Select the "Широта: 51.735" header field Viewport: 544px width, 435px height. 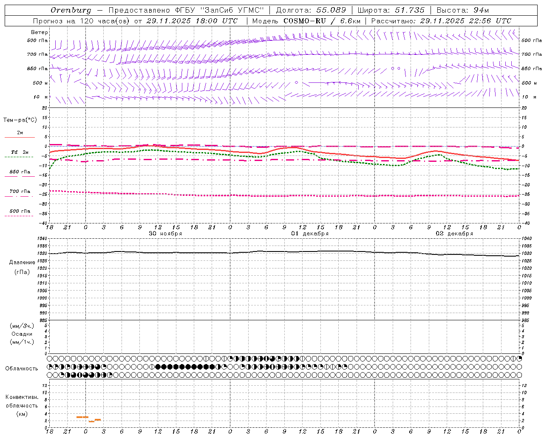pos(391,10)
